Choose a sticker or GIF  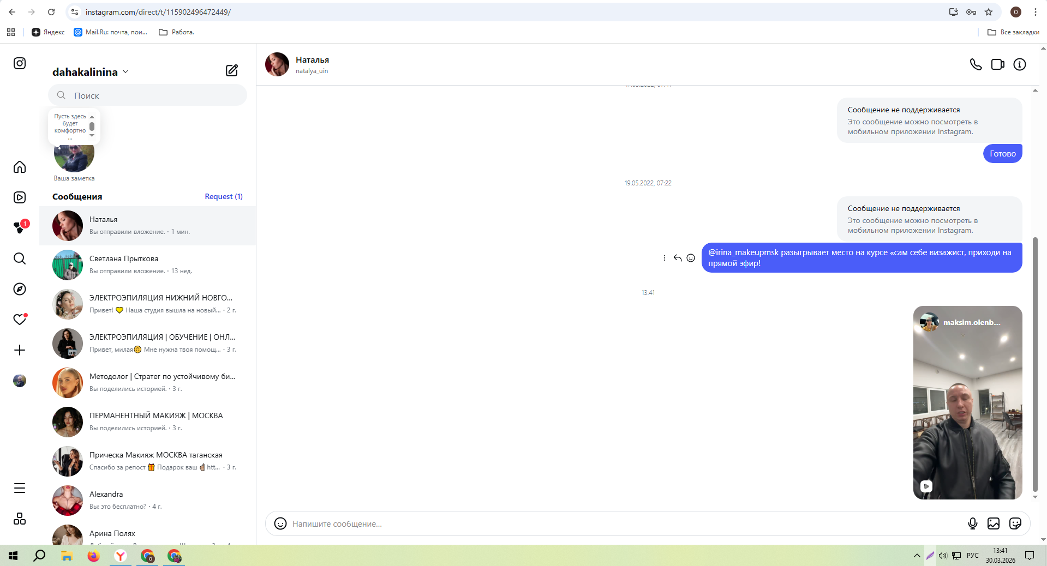tap(1015, 523)
